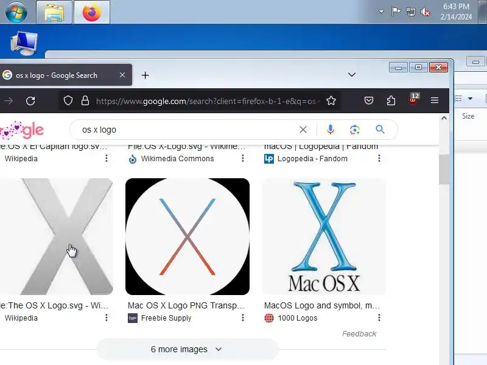This screenshot has height=365, width=487.
Task: Go to Google home via logo
Action: click(x=22, y=130)
